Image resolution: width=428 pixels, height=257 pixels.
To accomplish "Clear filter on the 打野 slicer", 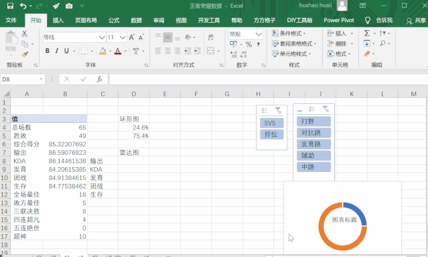I will click(326, 109).
